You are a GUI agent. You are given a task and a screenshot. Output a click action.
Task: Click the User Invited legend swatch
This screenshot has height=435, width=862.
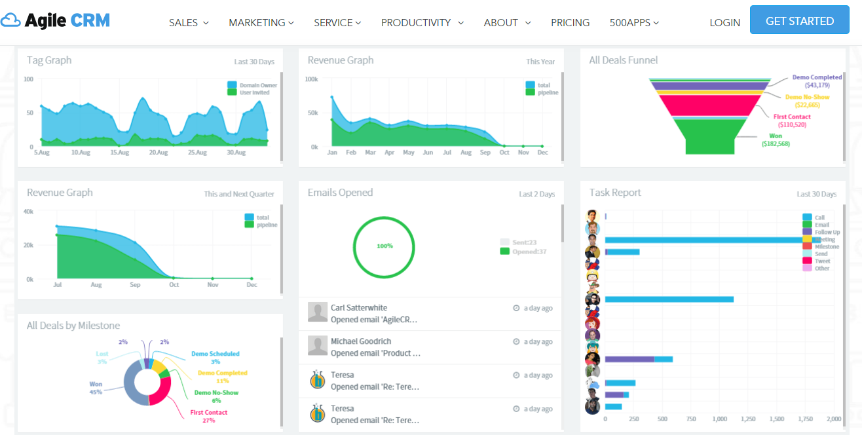[x=232, y=92]
